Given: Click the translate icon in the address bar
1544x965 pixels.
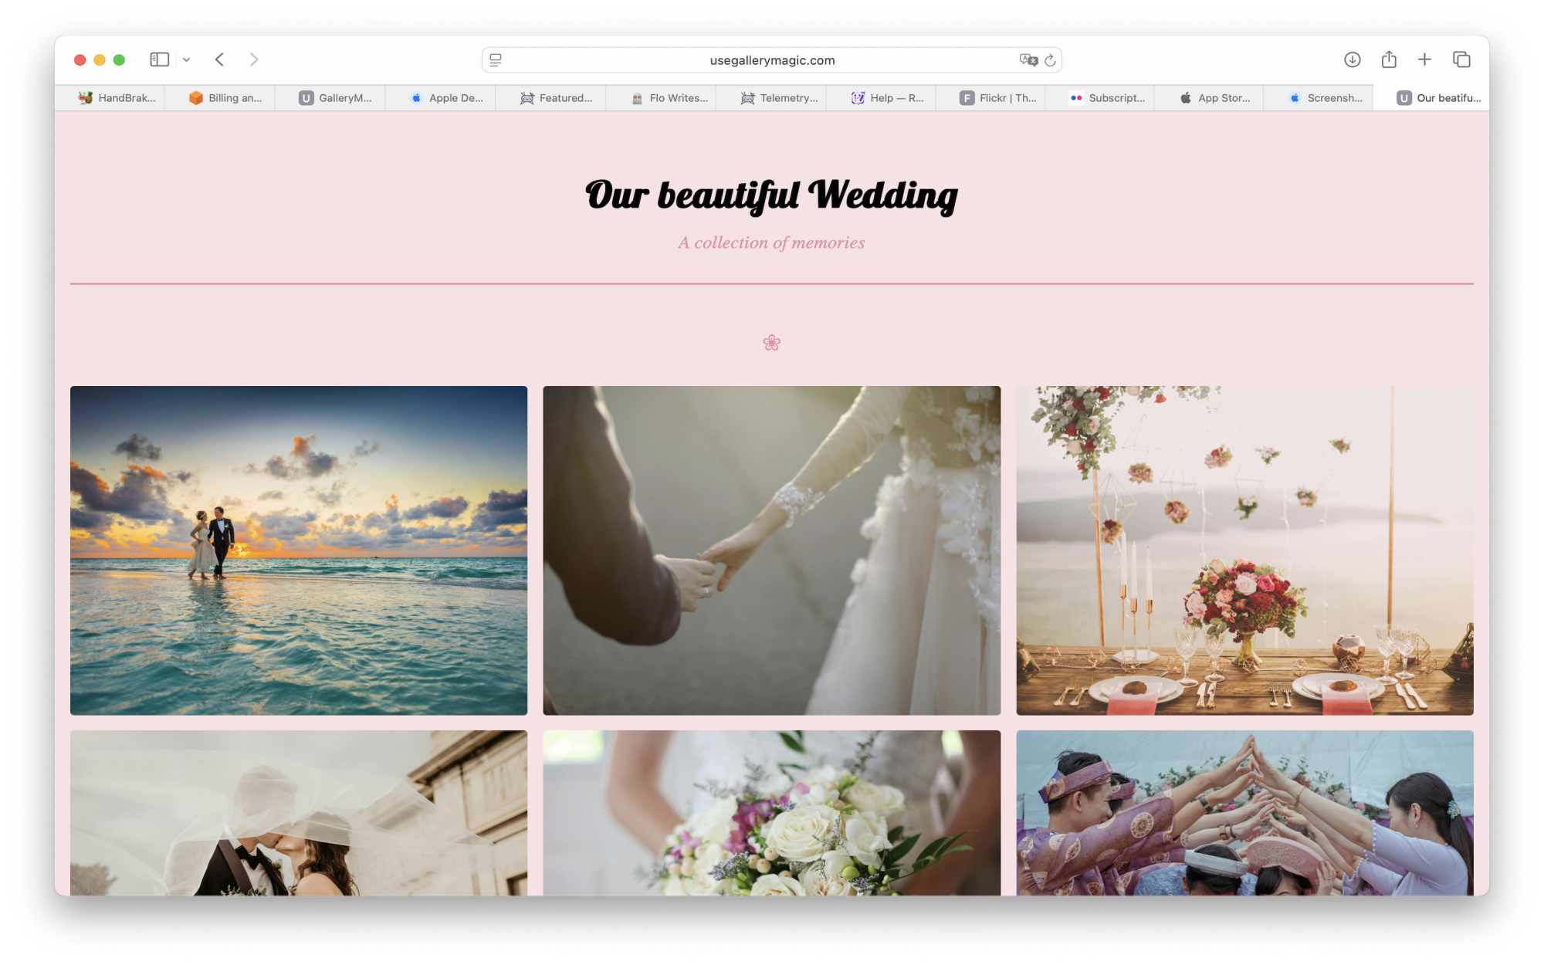Looking at the screenshot, I should tap(1028, 59).
